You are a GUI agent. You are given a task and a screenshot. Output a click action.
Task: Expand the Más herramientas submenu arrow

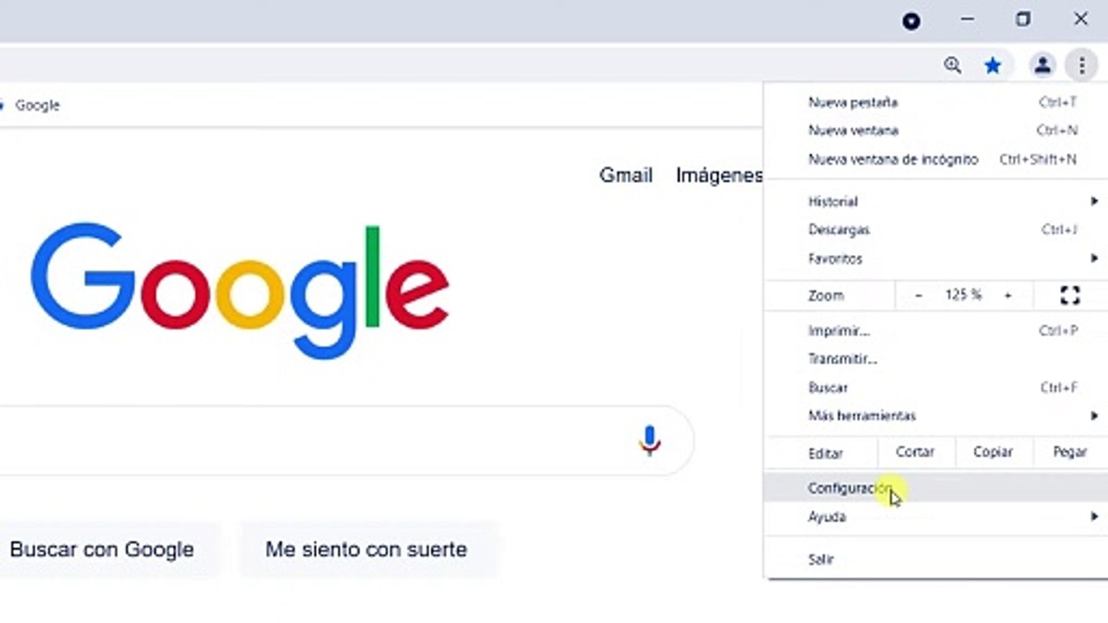pos(1094,415)
